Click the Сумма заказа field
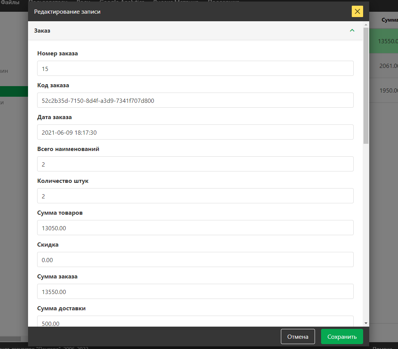 pos(195,292)
